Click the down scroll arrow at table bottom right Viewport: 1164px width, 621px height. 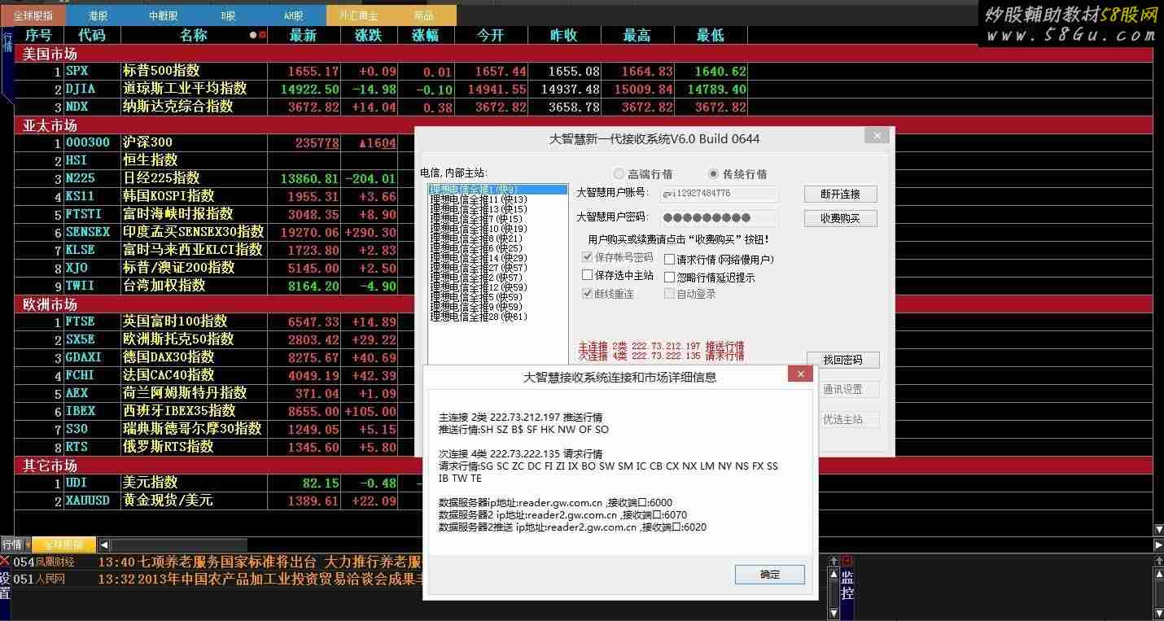pyautogui.click(x=1158, y=530)
